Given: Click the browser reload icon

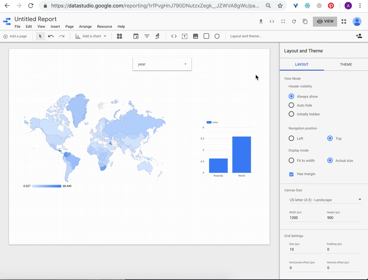Looking at the screenshot, I should 31,6.
